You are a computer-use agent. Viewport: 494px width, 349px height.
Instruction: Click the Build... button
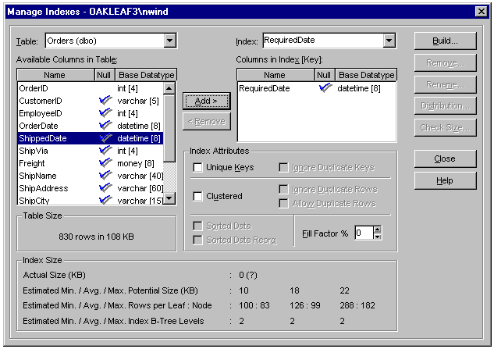[445, 41]
